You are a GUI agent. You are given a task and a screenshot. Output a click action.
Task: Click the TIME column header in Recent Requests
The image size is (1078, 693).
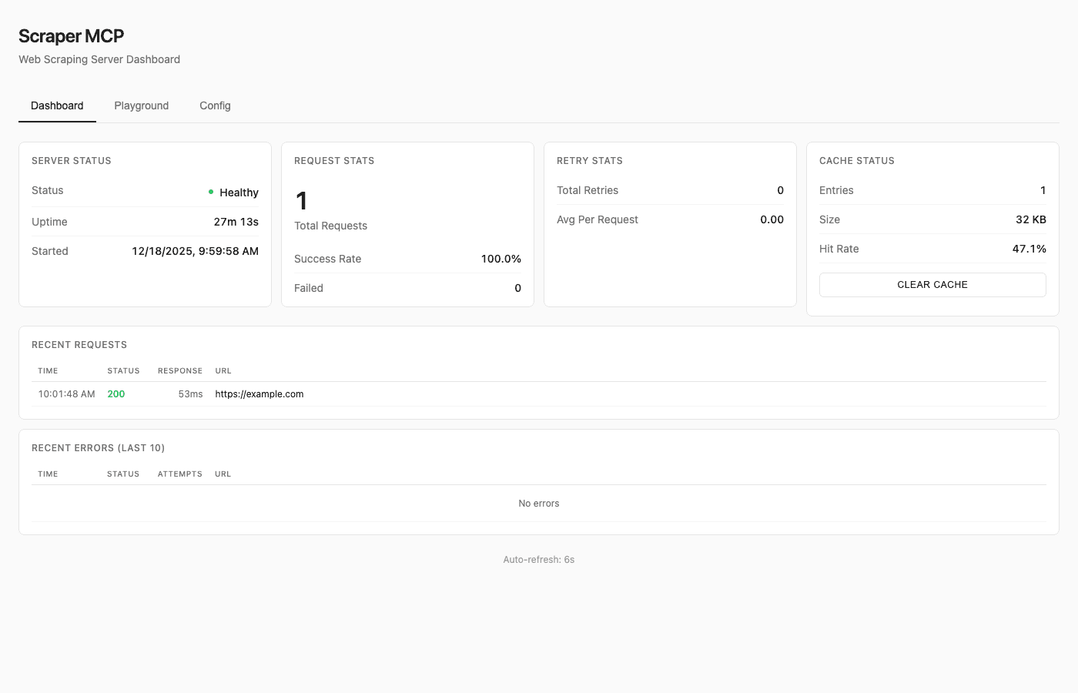(x=47, y=370)
